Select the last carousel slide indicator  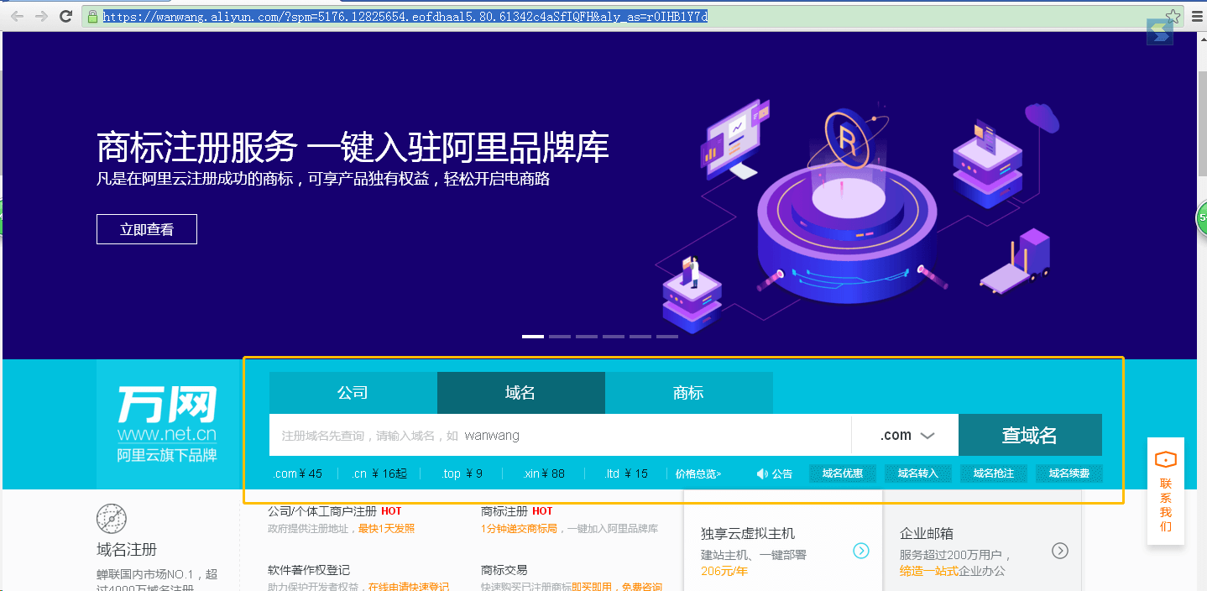[667, 337]
